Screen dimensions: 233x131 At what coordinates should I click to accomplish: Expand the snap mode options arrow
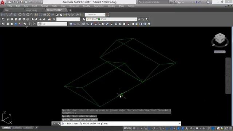pyautogui.click(x=141, y=128)
